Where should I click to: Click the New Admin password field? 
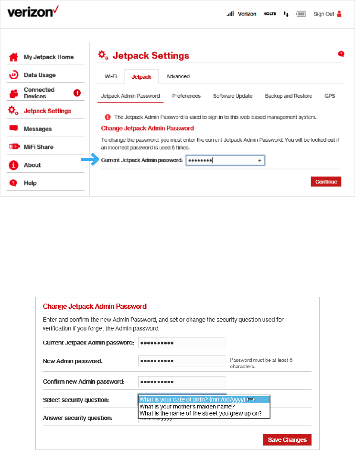[x=182, y=361]
